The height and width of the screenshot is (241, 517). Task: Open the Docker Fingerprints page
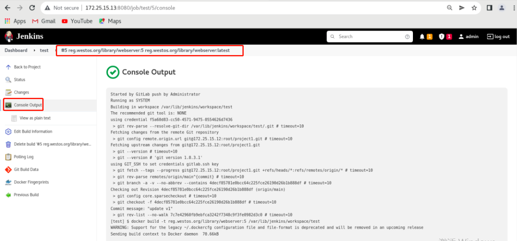pos(31,182)
